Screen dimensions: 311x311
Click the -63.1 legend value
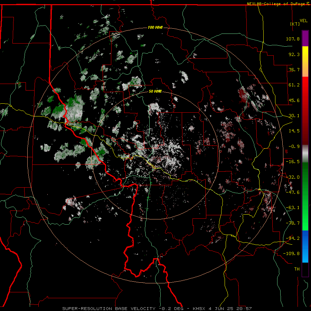tap(293, 208)
